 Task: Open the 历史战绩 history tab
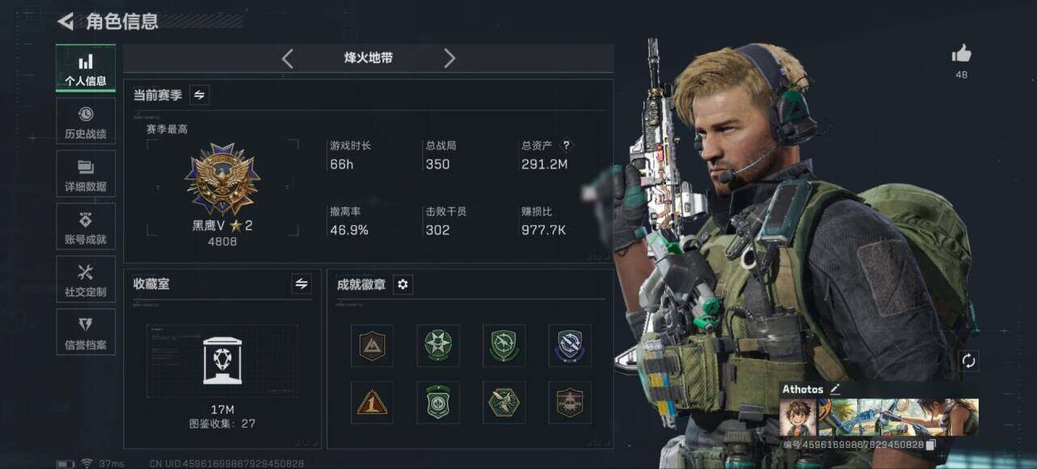(86, 122)
